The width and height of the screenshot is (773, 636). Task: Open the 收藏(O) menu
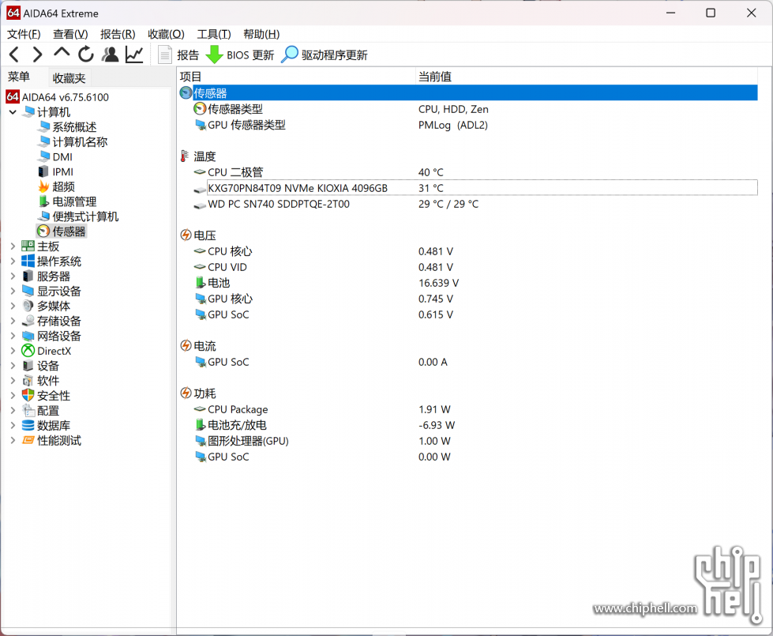click(166, 34)
